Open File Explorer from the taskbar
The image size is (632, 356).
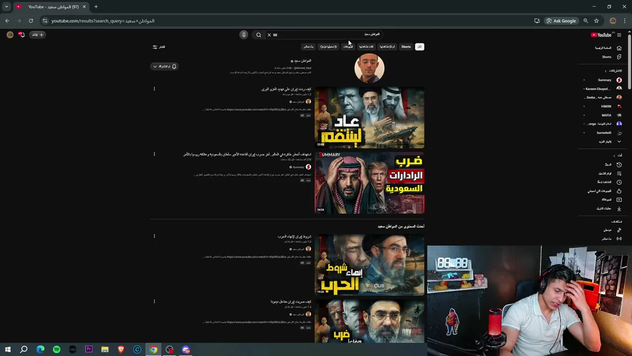pos(105,350)
